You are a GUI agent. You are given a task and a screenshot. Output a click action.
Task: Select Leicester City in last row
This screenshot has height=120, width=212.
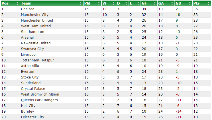(32, 117)
